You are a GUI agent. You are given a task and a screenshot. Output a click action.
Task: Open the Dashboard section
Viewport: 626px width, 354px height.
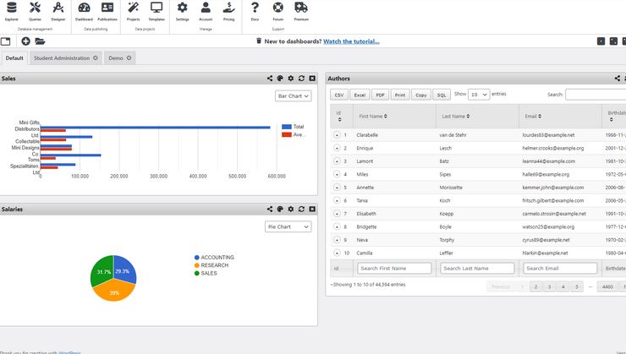(84, 11)
